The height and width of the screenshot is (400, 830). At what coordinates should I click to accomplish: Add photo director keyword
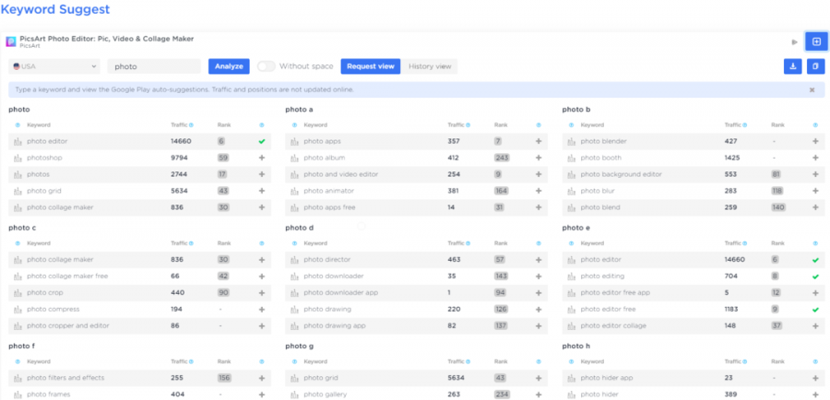click(539, 260)
